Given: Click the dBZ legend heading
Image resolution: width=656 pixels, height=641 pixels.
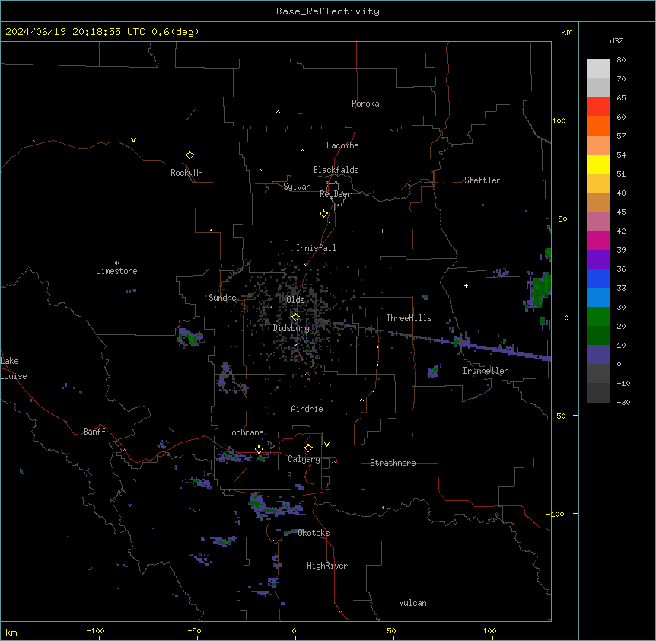Looking at the screenshot, I should (x=616, y=40).
